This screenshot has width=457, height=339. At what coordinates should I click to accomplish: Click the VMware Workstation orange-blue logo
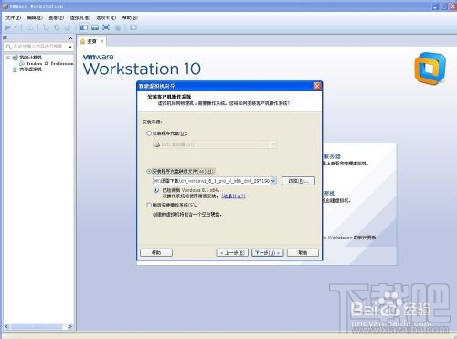(x=430, y=69)
